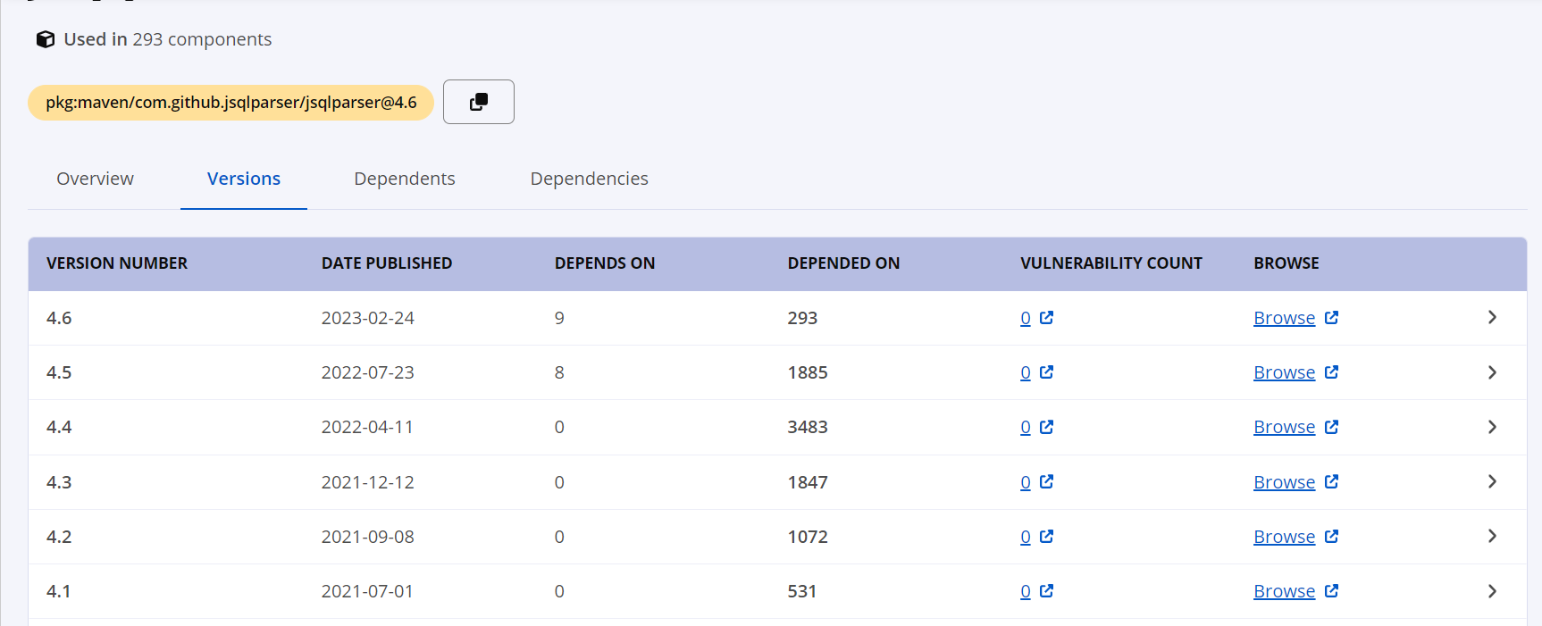Open external link icon for version 4.2 vulnerabilities
Image resolution: width=1542 pixels, height=626 pixels.
(x=1046, y=537)
